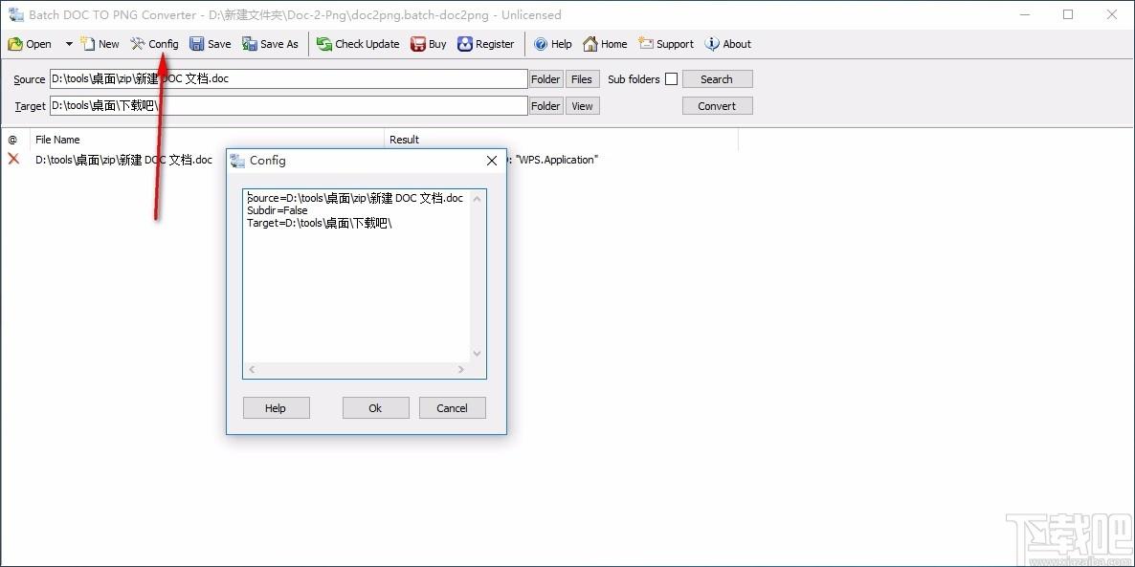Click the View button
Image resolution: width=1135 pixels, height=567 pixels.
582,106
